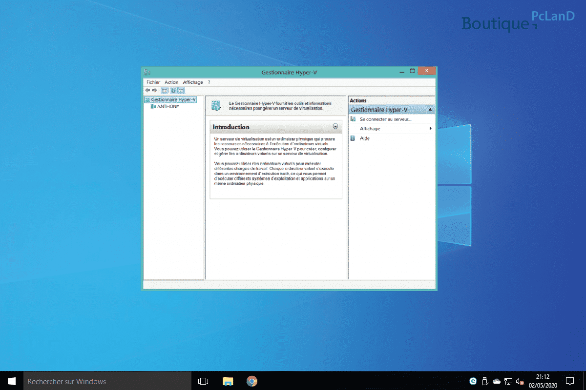Screen dimensions: 586x390
Task: Open File Explorer from the taskbar
Action: click(x=228, y=381)
